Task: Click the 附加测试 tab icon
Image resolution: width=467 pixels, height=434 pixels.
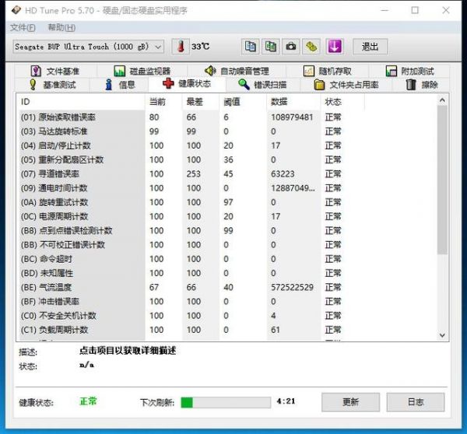Action: (391, 71)
